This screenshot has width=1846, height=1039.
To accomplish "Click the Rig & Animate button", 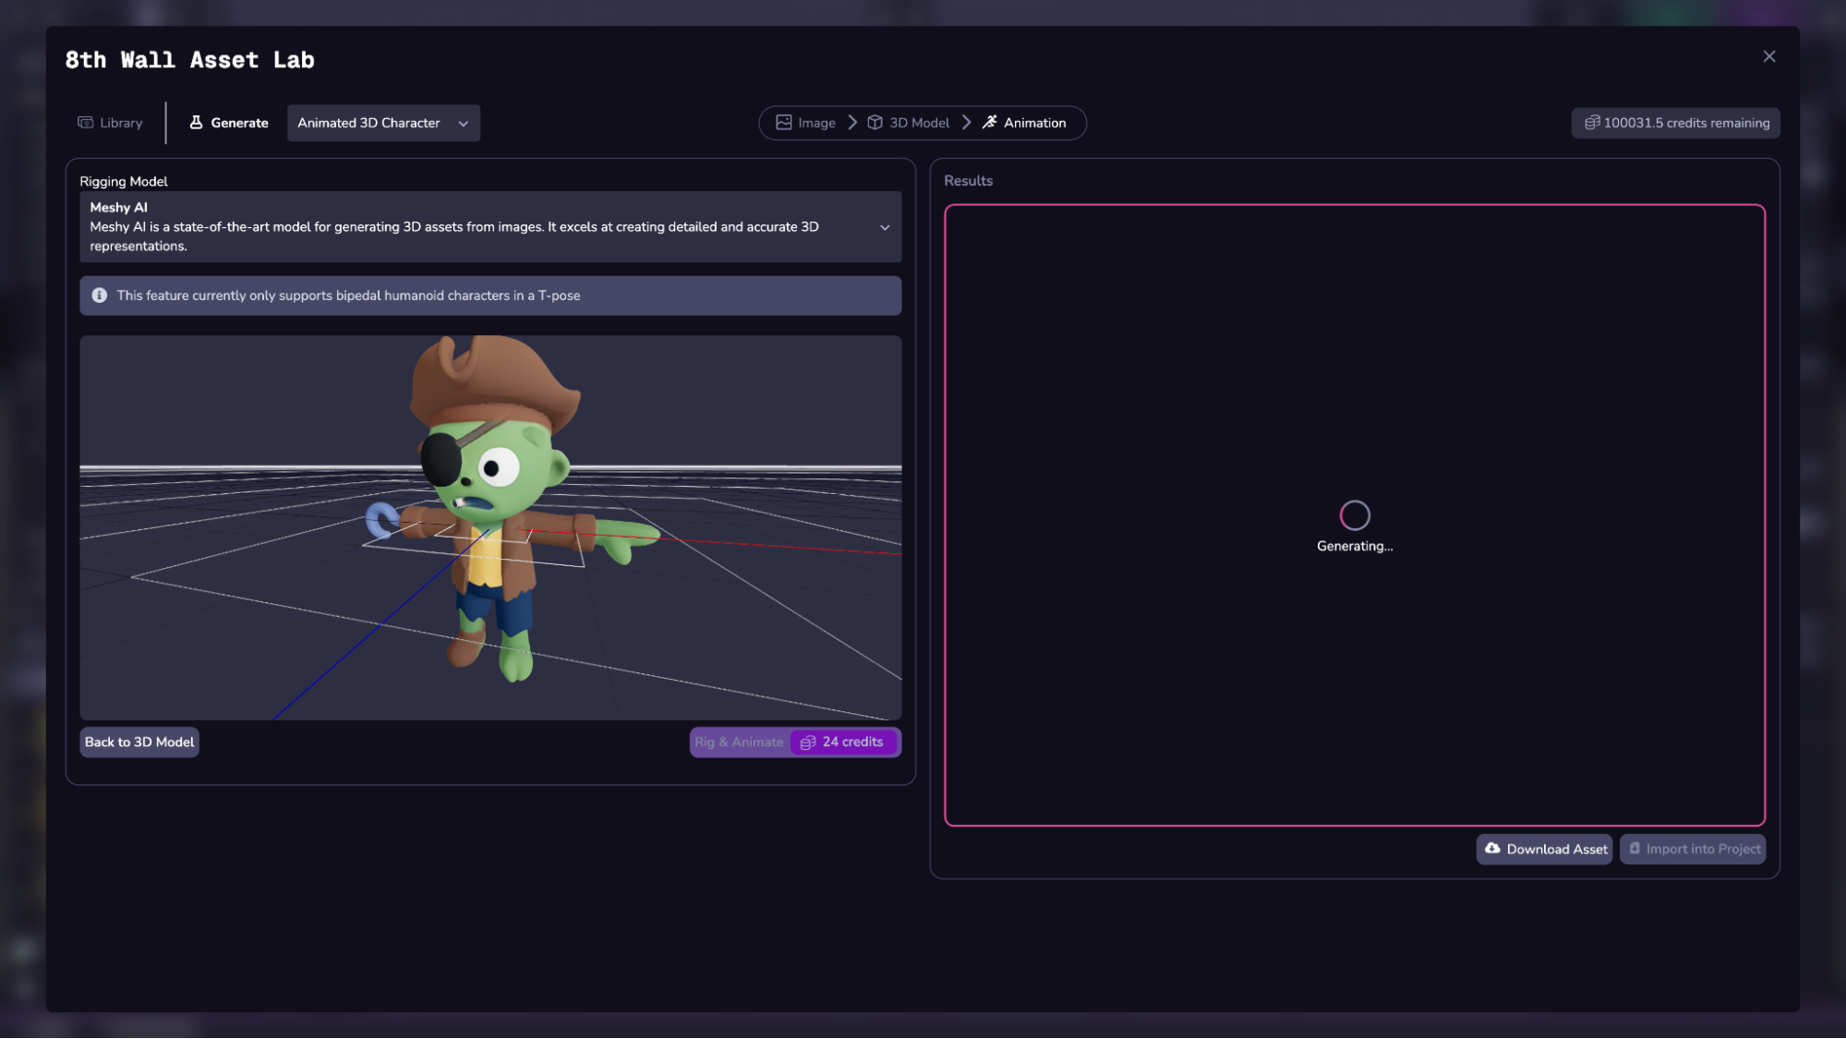I will pyautogui.click(x=739, y=743).
